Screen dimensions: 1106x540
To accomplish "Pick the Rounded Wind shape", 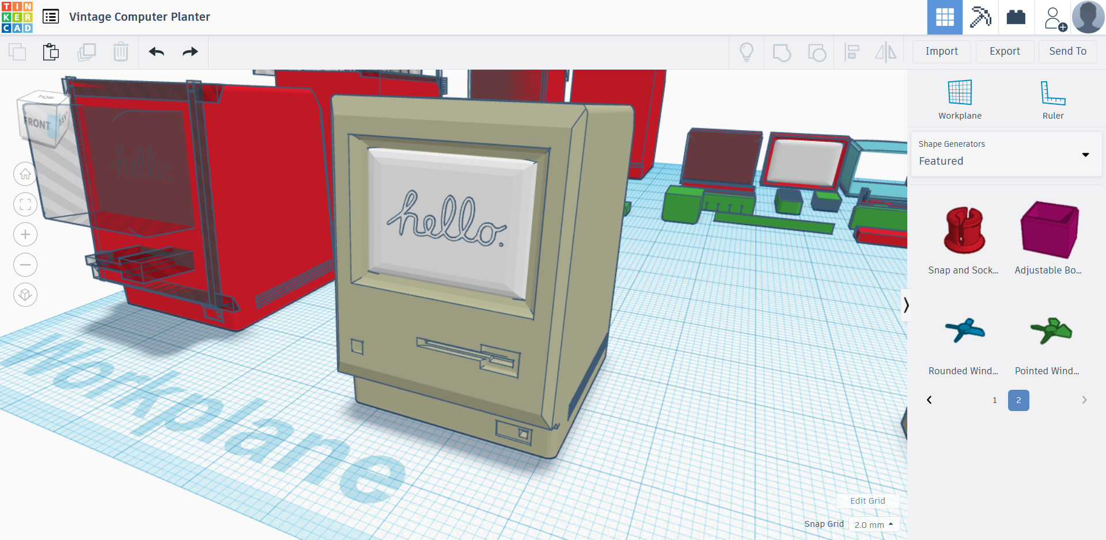I will (963, 344).
